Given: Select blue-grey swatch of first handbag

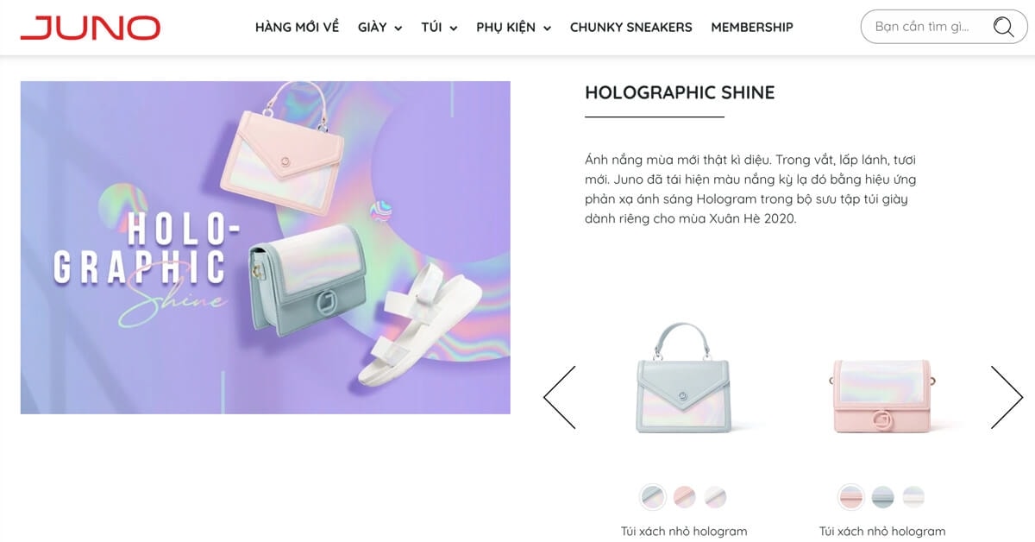Looking at the screenshot, I should click(x=653, y=497).
